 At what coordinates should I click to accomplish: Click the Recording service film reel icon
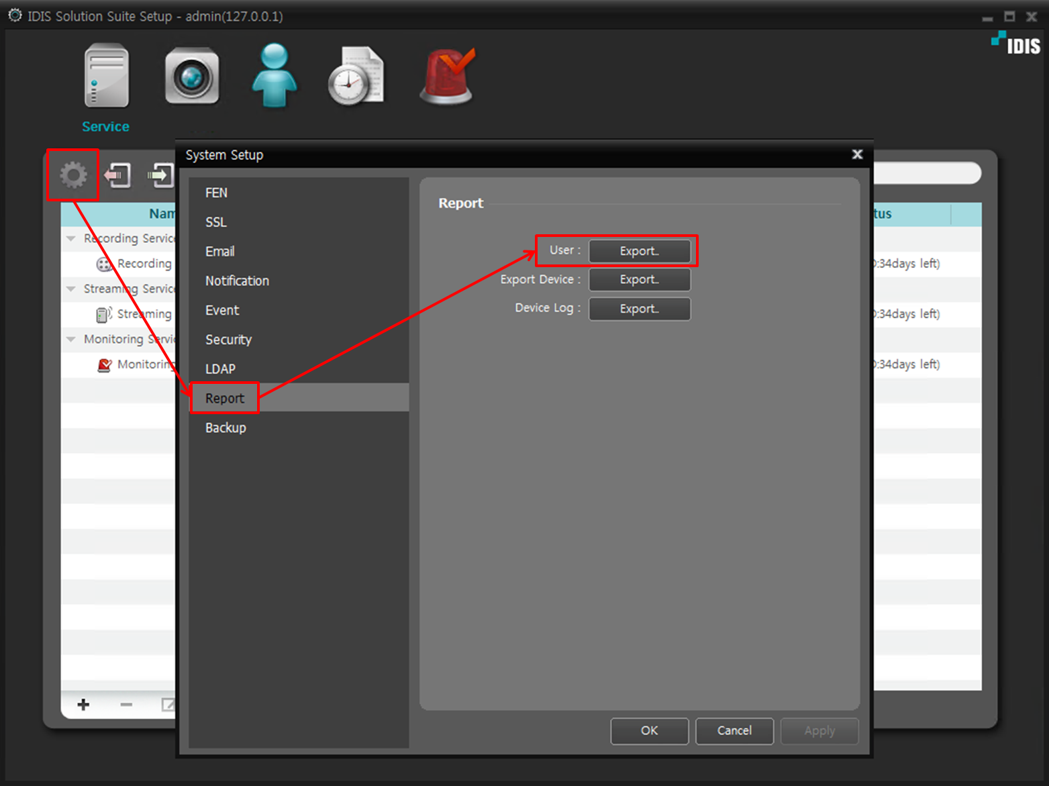(104, 264)
